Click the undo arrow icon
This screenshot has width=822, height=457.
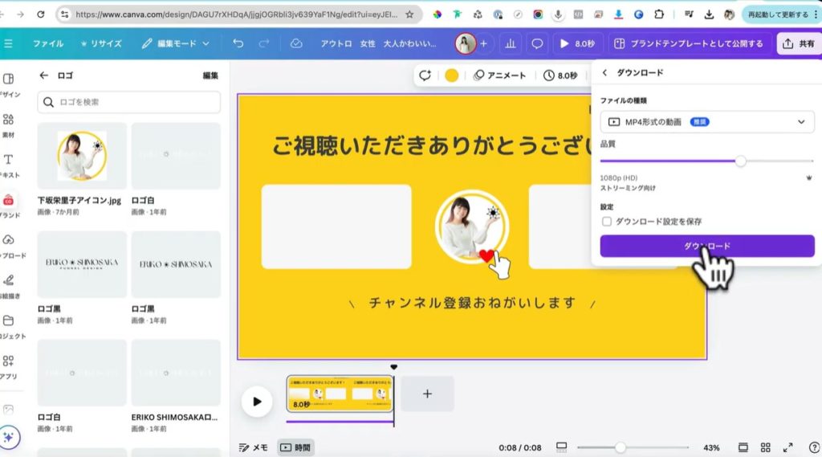tap(238, 43)
